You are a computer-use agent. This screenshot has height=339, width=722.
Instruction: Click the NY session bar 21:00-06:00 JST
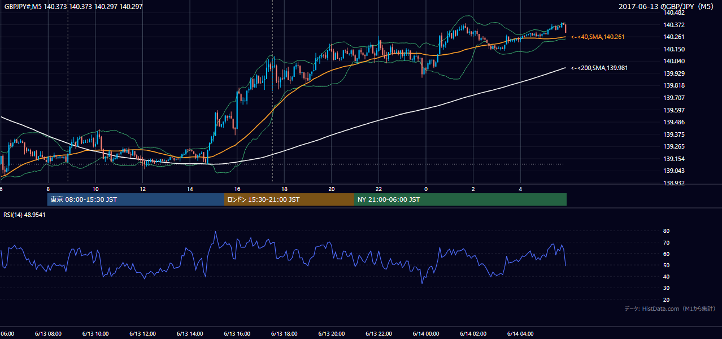coord(460,199)
